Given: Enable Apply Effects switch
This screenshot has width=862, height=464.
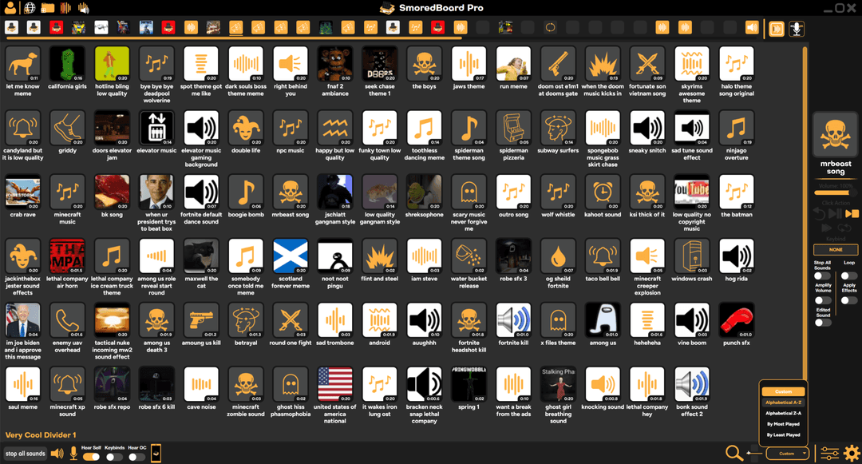Looking at the screenshot, I should tap(848, 300).
